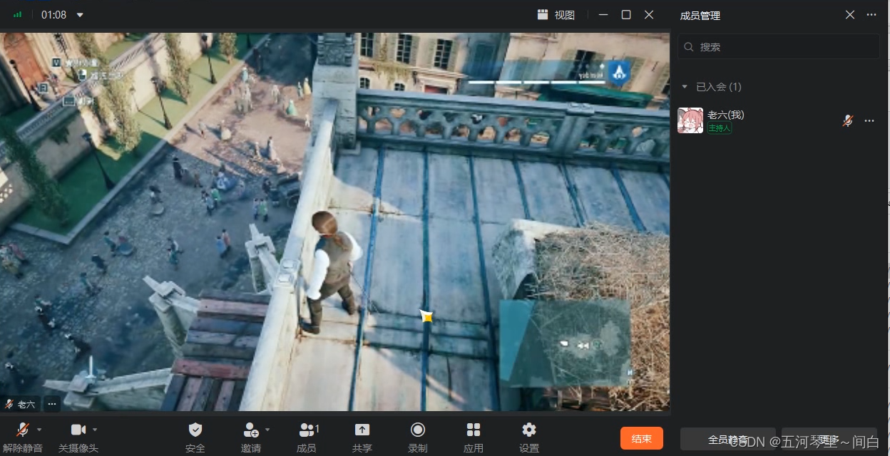
Task: Open the microphone options arrow beside 解除静音
Action: pos(39,430)
